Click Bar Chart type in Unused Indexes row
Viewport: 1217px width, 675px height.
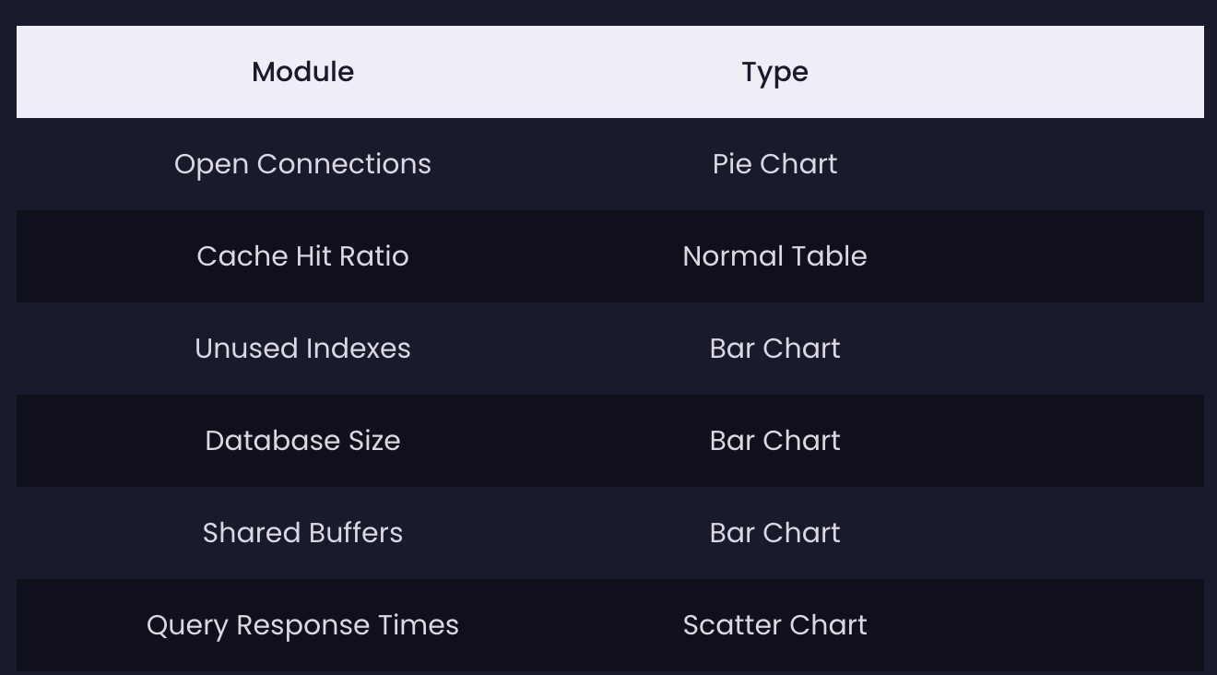tap(774, 349)
